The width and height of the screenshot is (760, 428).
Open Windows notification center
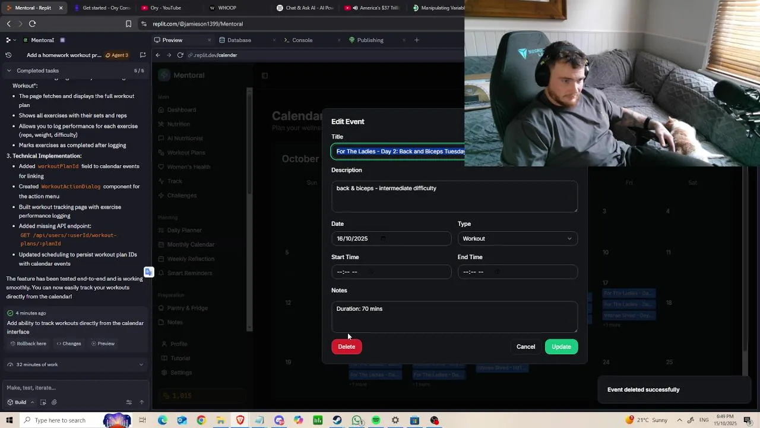tap(748, 420)
